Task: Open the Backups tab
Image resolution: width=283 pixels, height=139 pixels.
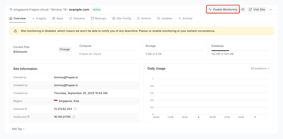Action: pos(98,19)
